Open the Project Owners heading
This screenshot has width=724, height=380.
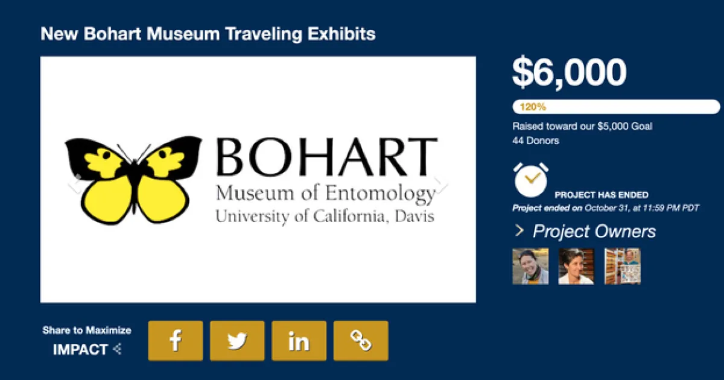594,232
